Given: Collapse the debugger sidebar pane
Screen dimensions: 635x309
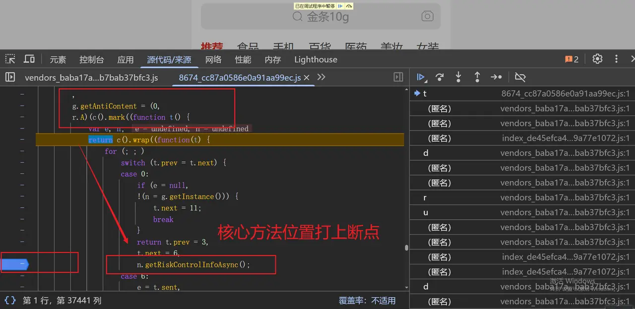Looking at the screenshot, I should (x=398, y=77).
